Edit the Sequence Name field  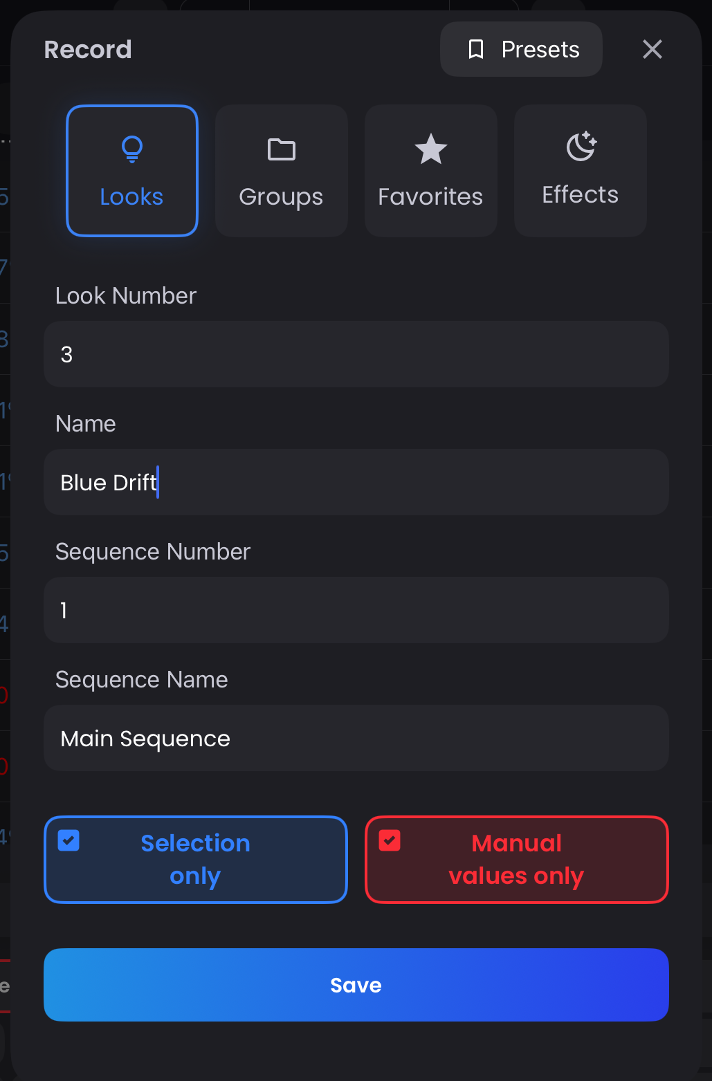click(356, 738)
